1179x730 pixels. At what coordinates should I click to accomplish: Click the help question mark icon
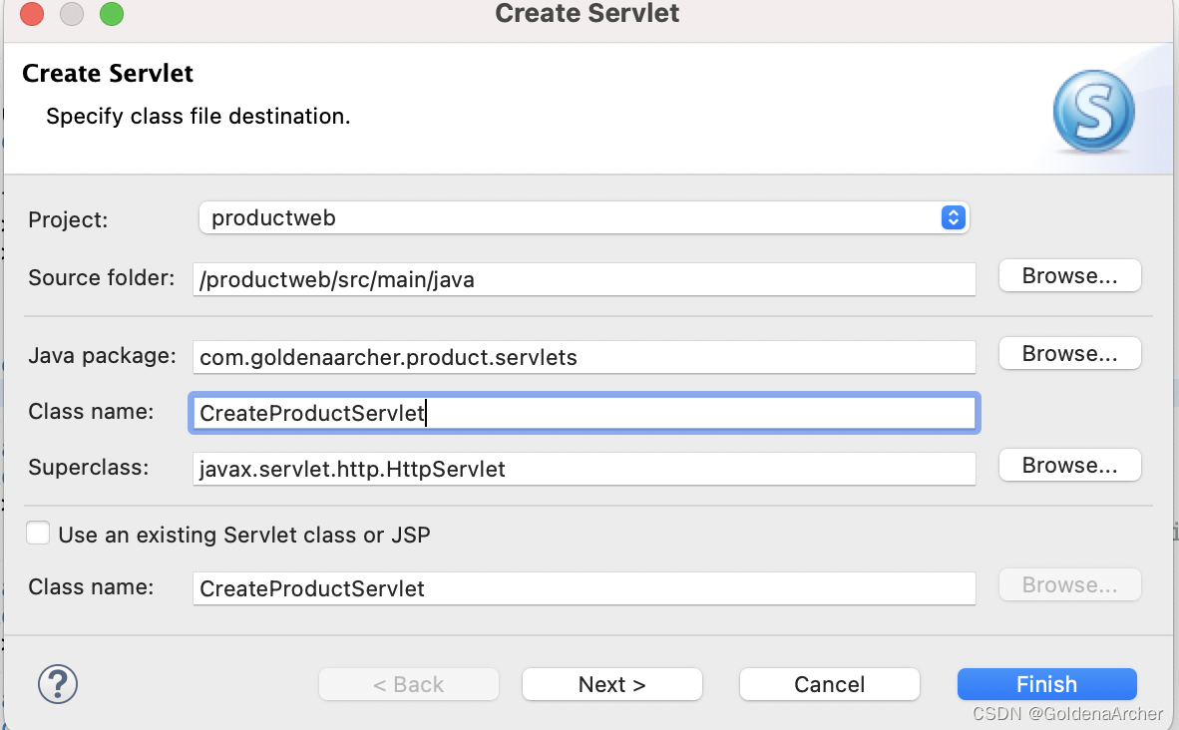58,684
